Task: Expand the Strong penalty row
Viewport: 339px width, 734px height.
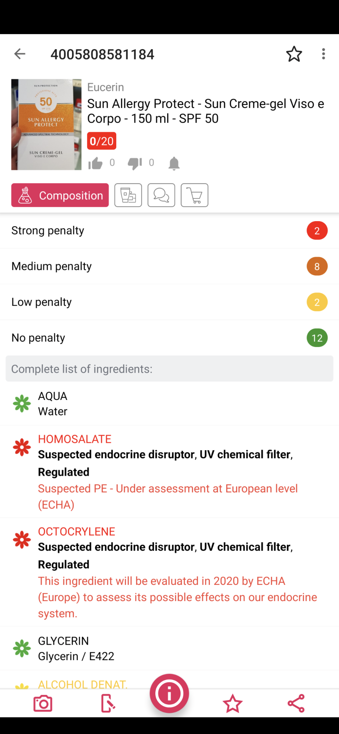Action: pos(169,230)
